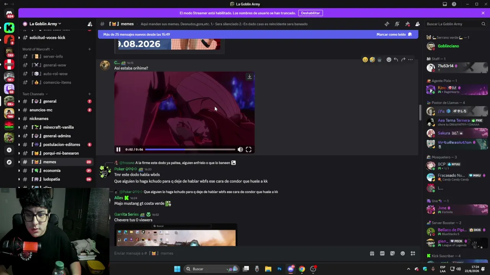This screenshot has height=275, width=490.
Task: Open the comercio-items channel
Action: (56, 82)
